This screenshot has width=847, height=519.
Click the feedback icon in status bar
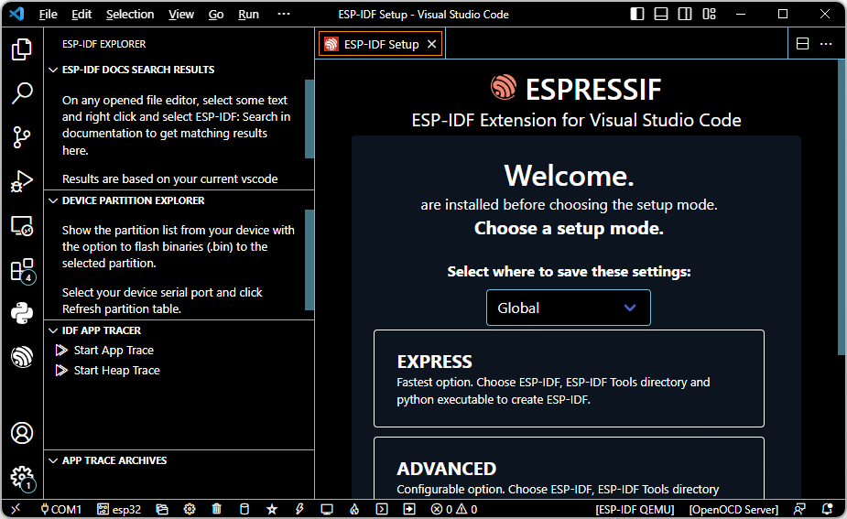(799, 509)
